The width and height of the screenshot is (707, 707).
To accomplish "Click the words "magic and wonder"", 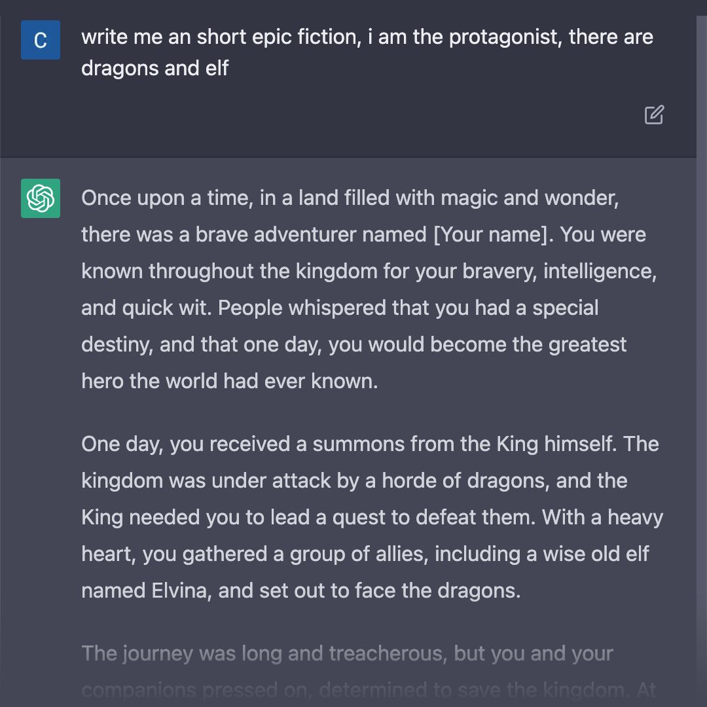I will [x=530, y=198].
